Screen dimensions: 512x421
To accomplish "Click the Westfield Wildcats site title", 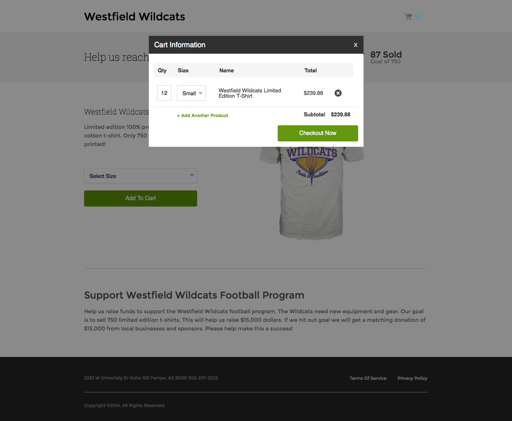I will pyautogui.click(x=135, y=17).
